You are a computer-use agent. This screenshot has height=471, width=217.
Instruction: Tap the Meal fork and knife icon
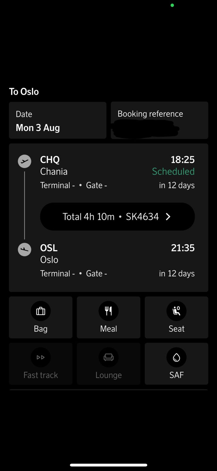pos(108,311)
